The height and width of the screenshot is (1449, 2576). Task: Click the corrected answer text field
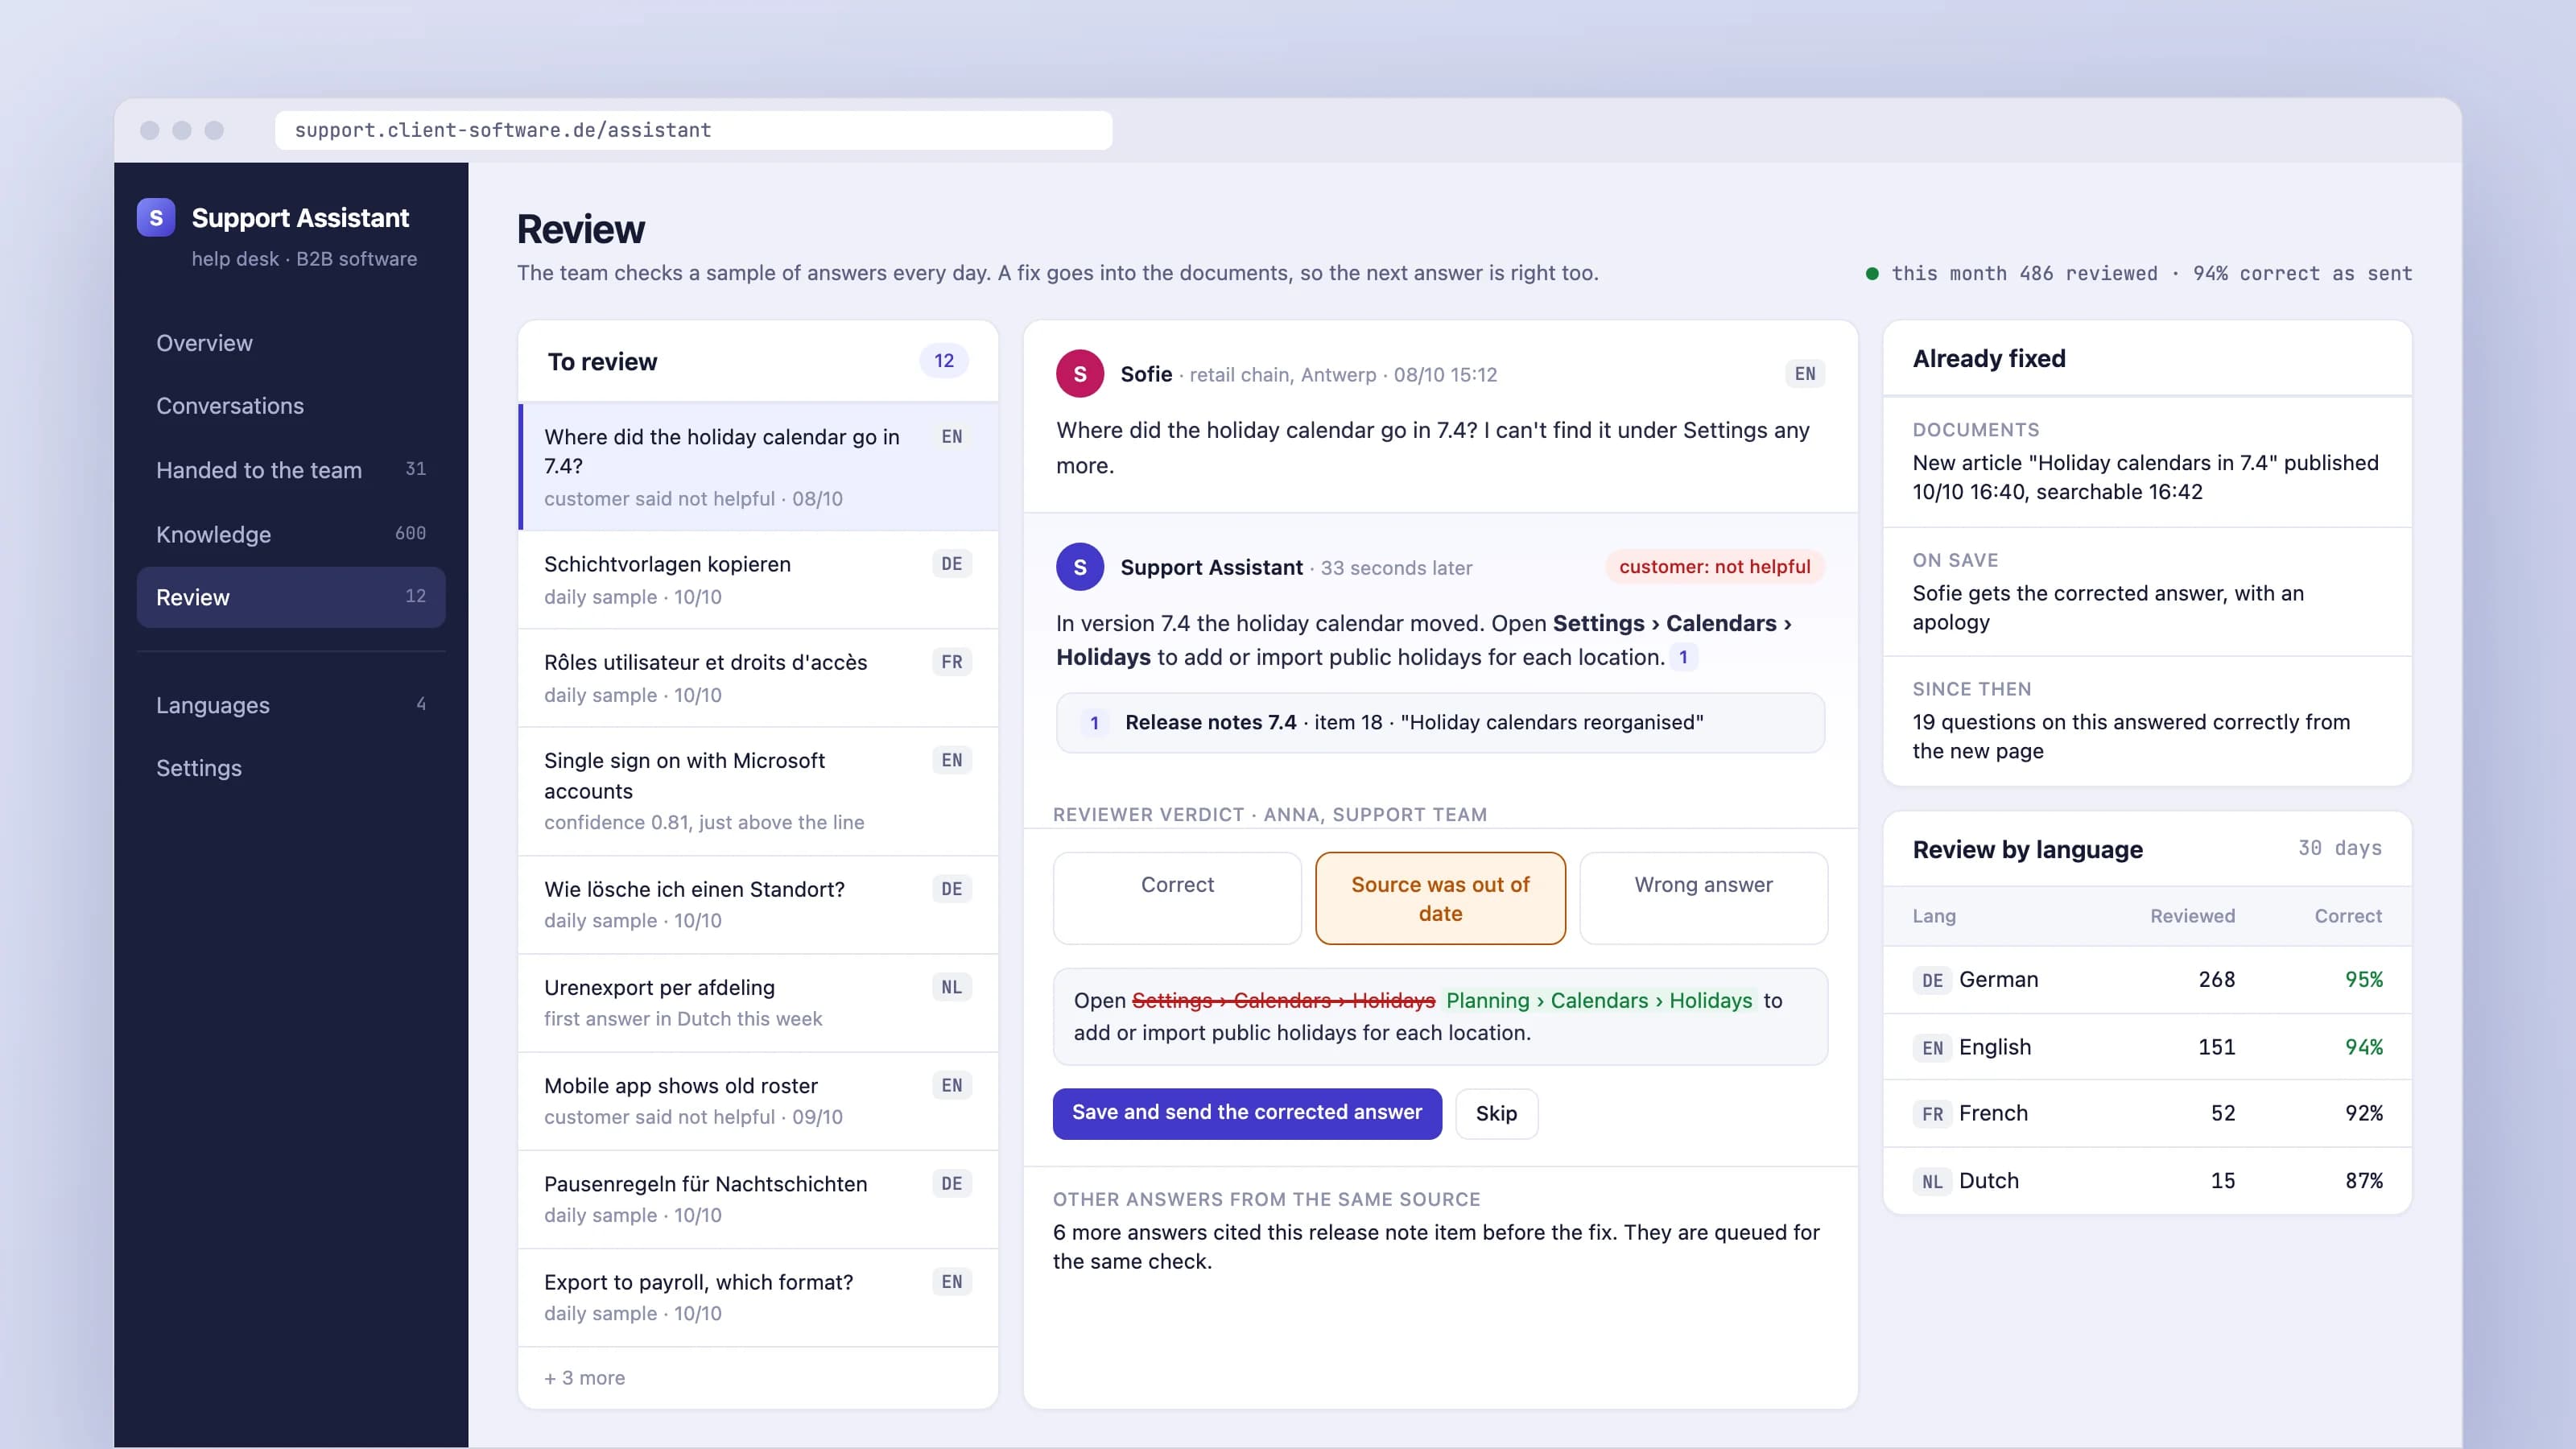[1440, 1016]
